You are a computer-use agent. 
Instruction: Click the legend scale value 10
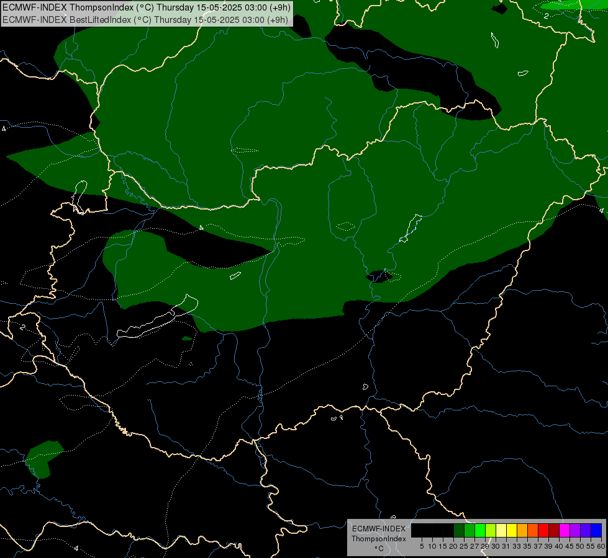tap(432, 546)
